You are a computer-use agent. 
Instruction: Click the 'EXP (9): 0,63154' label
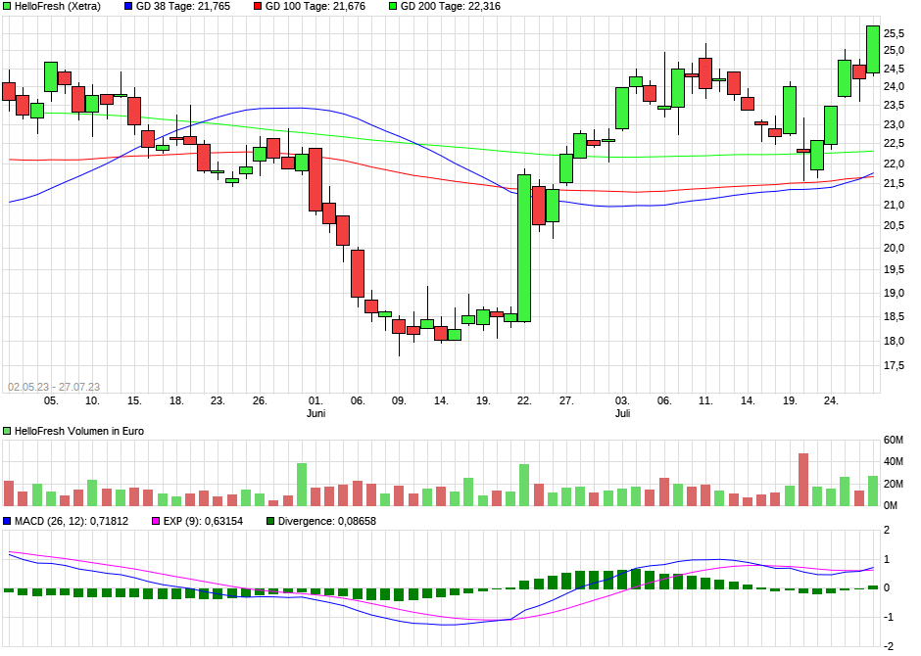[203, 521]
